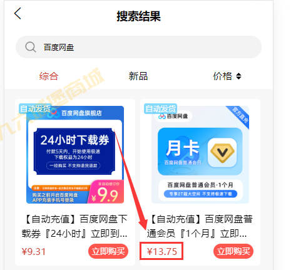Go back using the left arrow
Viewport: 291px width, 270px height.
tap(18, 14)
